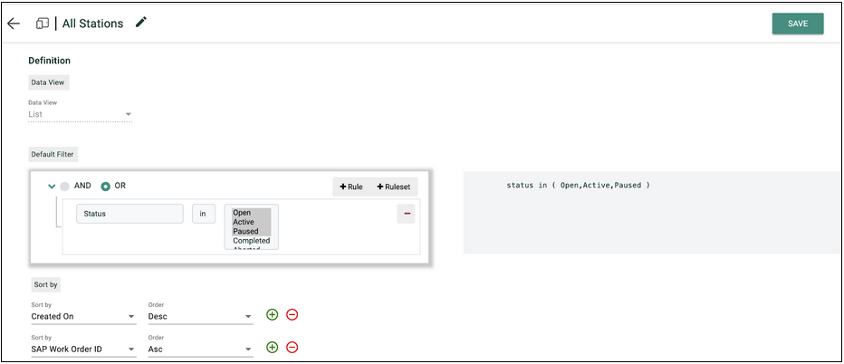Click the Status field box
Image resolution: width=844 pixels, height=364 pixels.
(129, 214)
